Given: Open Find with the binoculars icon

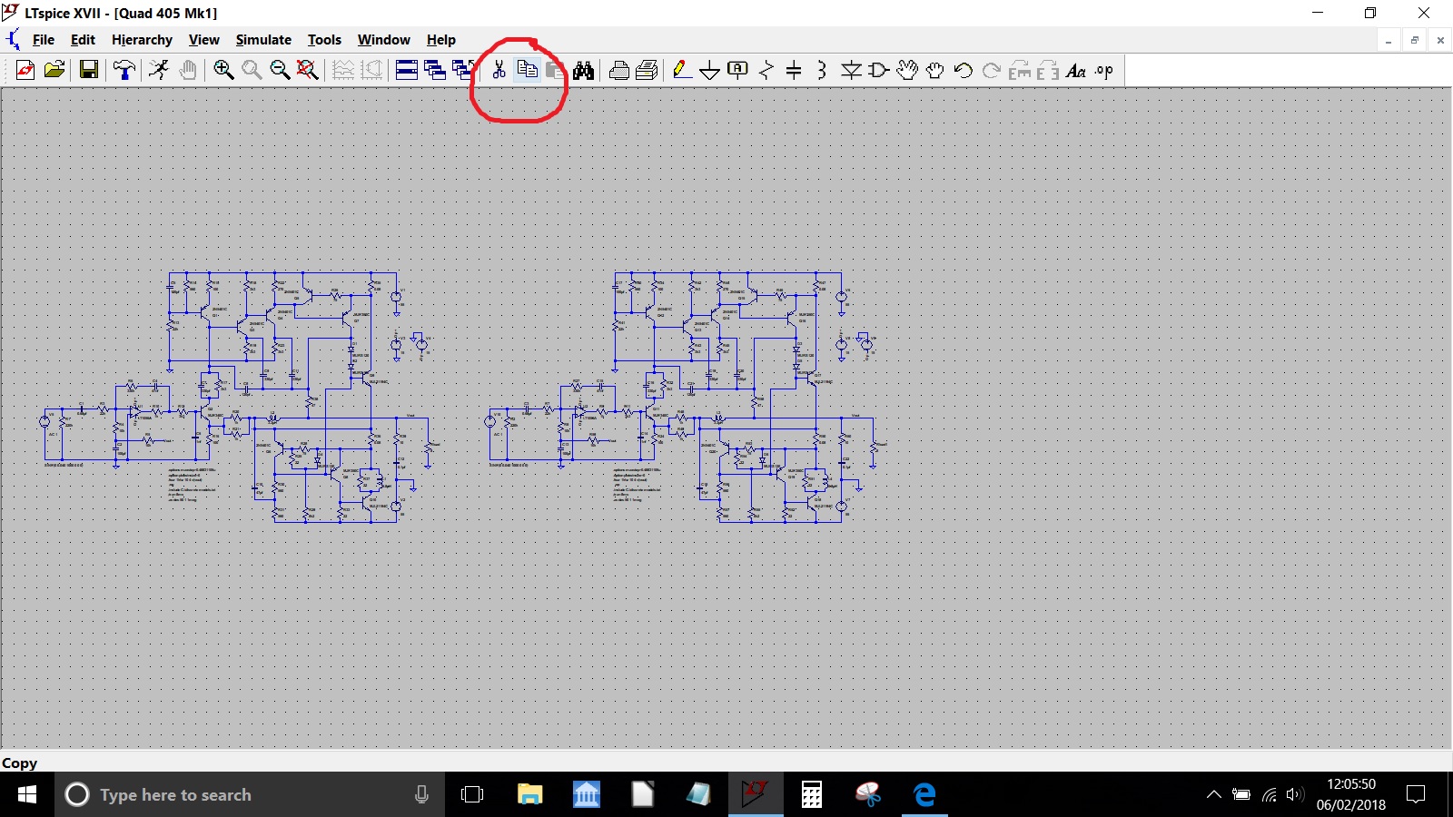Looking at the screenshot, I should point(583,70).
